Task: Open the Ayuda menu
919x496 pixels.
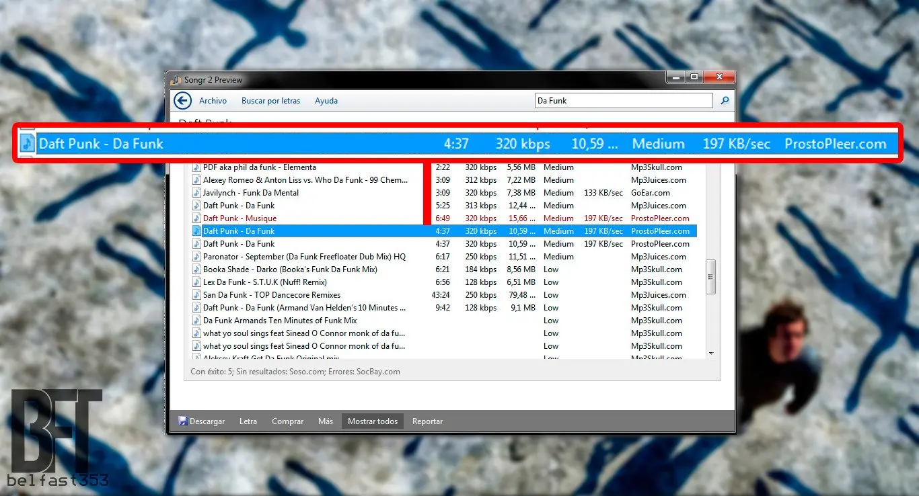Action: [x=326, y=101]
